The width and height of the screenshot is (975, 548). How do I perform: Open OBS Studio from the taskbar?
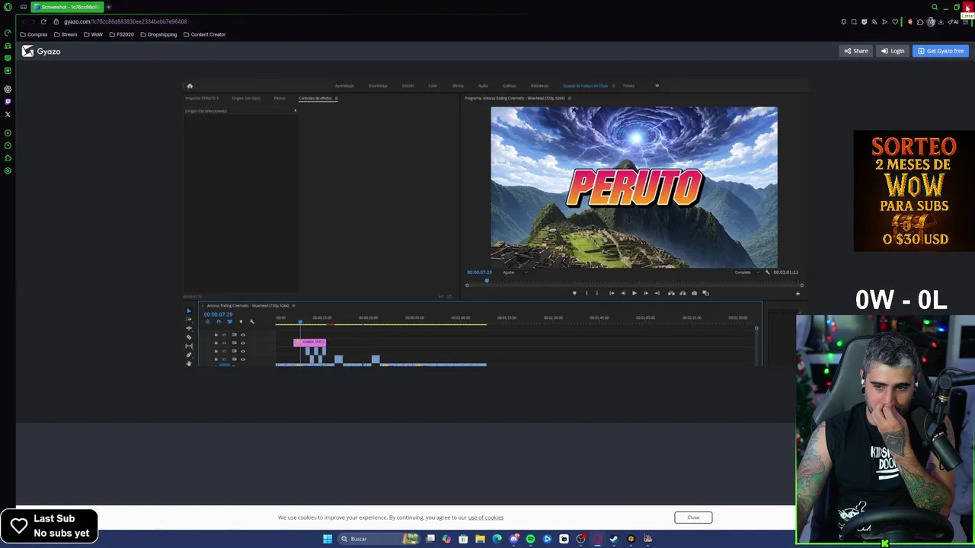coord(580,539)
